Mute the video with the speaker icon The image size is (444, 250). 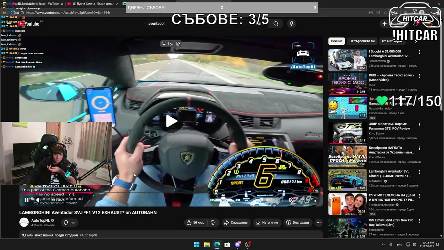point(38,200)
